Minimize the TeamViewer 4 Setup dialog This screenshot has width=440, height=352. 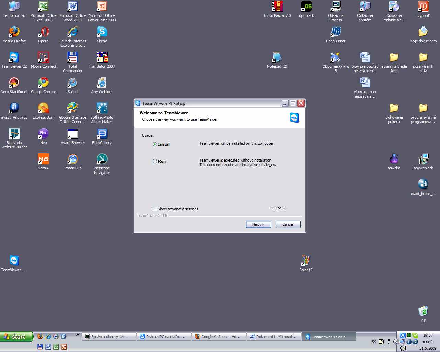pos(285,103)
